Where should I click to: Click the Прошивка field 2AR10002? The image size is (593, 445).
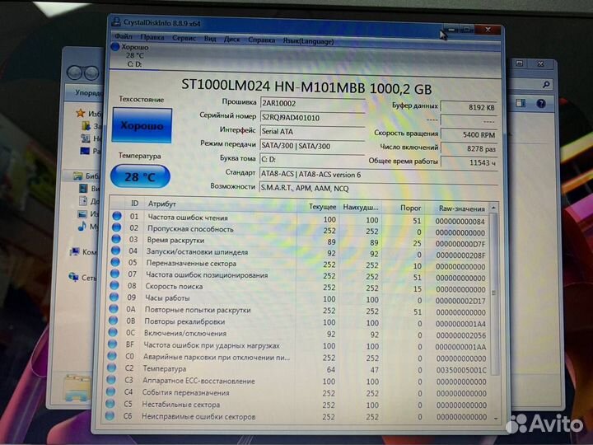(312, 103)
